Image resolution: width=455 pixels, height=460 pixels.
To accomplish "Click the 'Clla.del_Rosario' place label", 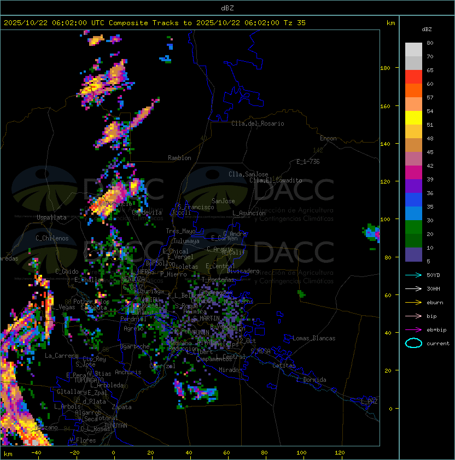I will click(x=258, y=123).
